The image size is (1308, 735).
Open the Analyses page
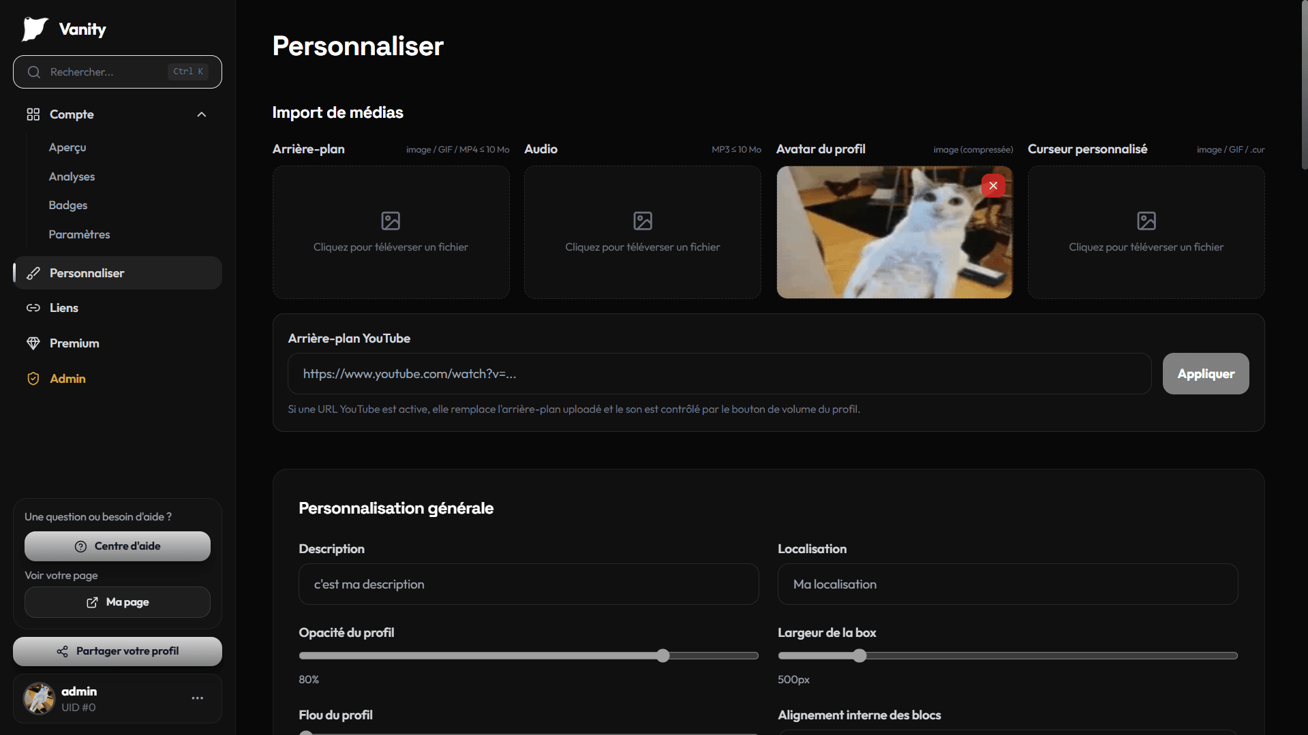coord(72,176)
